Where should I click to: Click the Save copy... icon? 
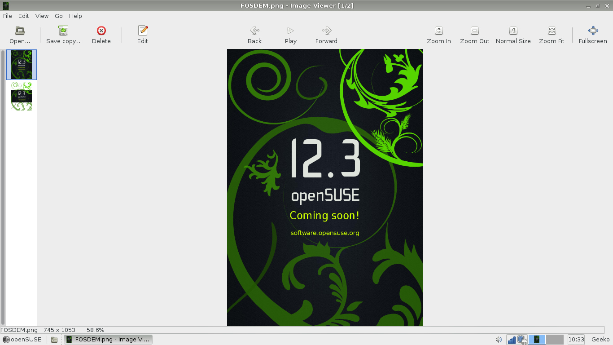click(x=63, y=31)
